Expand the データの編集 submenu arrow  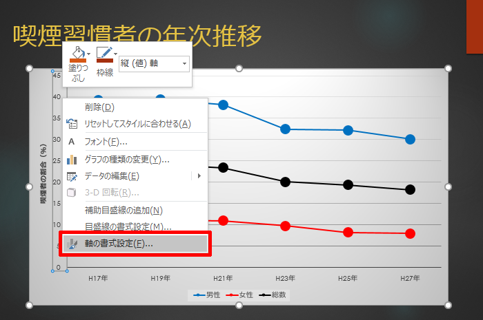pyautogui.click(x=199, y=176)
